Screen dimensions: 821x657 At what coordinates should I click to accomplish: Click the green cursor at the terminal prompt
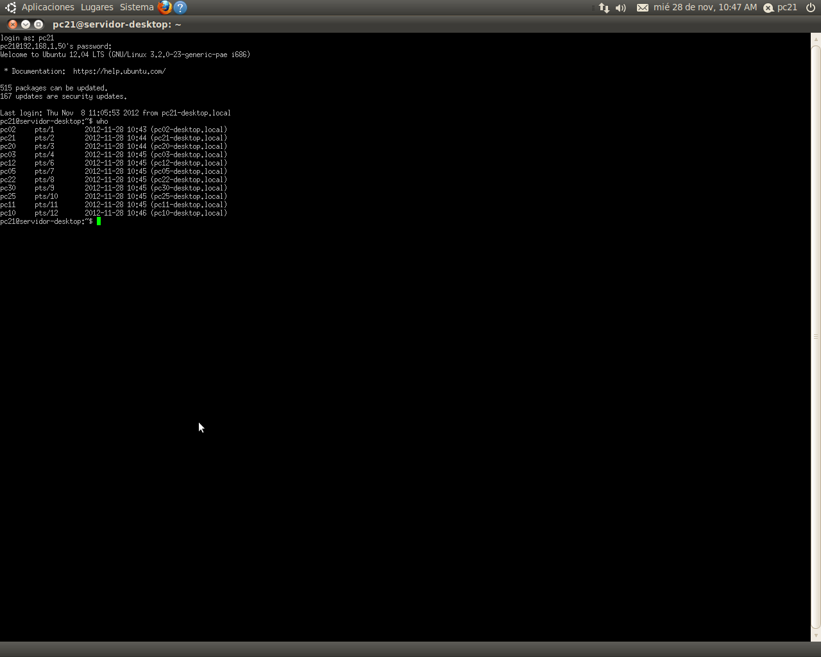coord(99,221)
